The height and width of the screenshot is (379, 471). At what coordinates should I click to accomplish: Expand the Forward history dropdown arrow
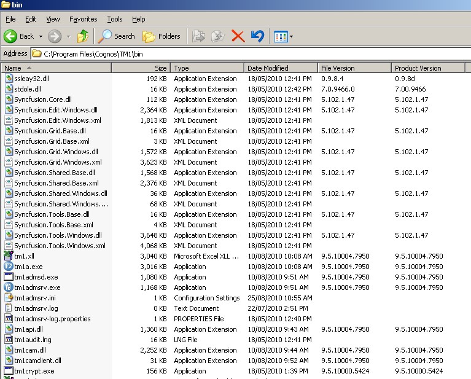(x=69, y=37)
